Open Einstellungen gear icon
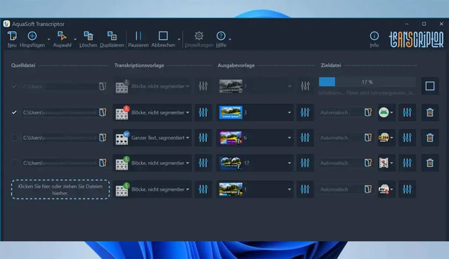Image resolution: width=449 pixels, height=259 pixels. pyautogui.click(x=199, y=36)
